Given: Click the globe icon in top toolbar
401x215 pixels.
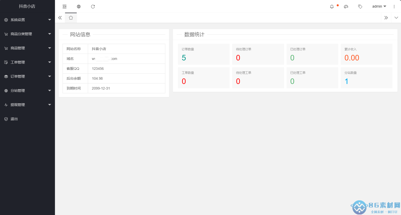Looking at the screenshot, I should [79, 7].
